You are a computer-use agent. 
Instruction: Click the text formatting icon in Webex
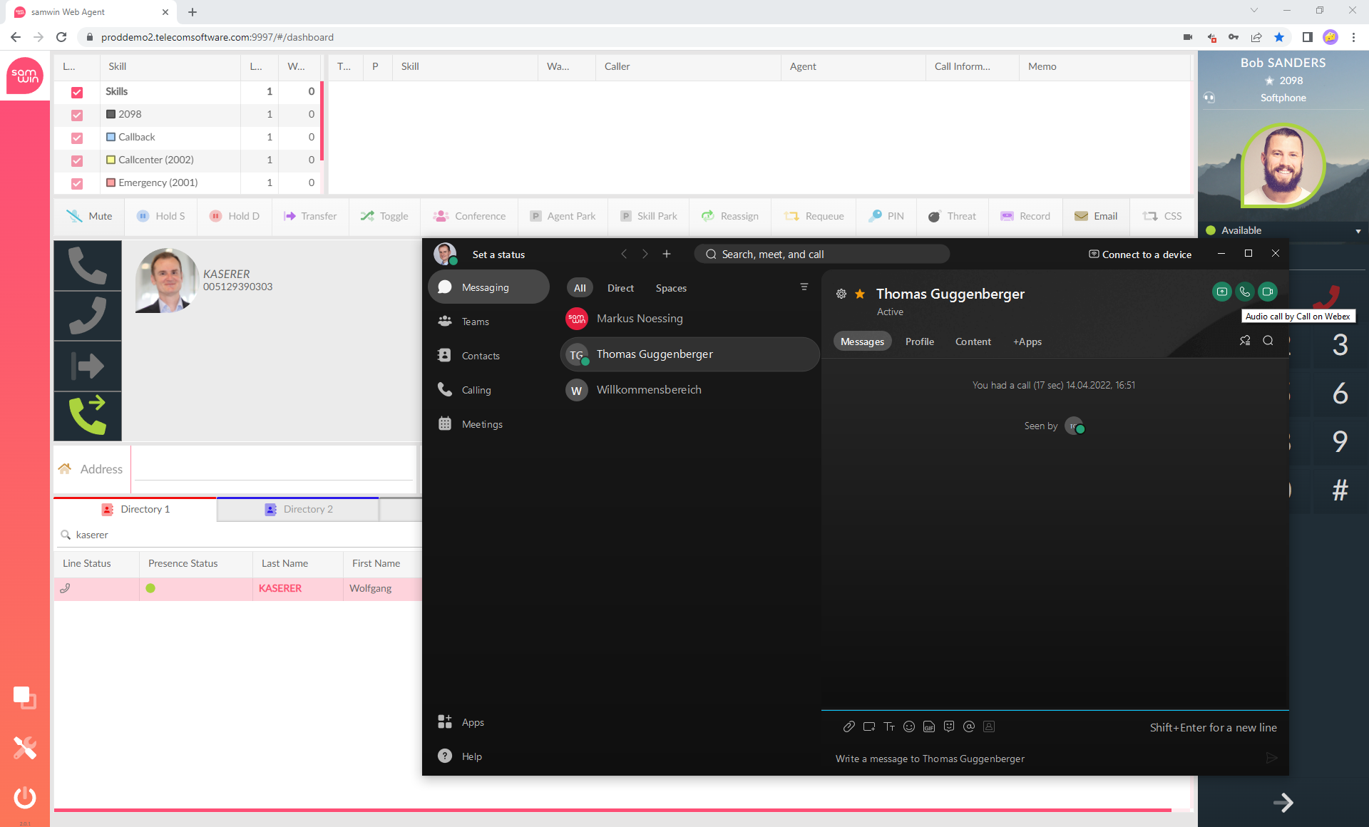[889, 726]
